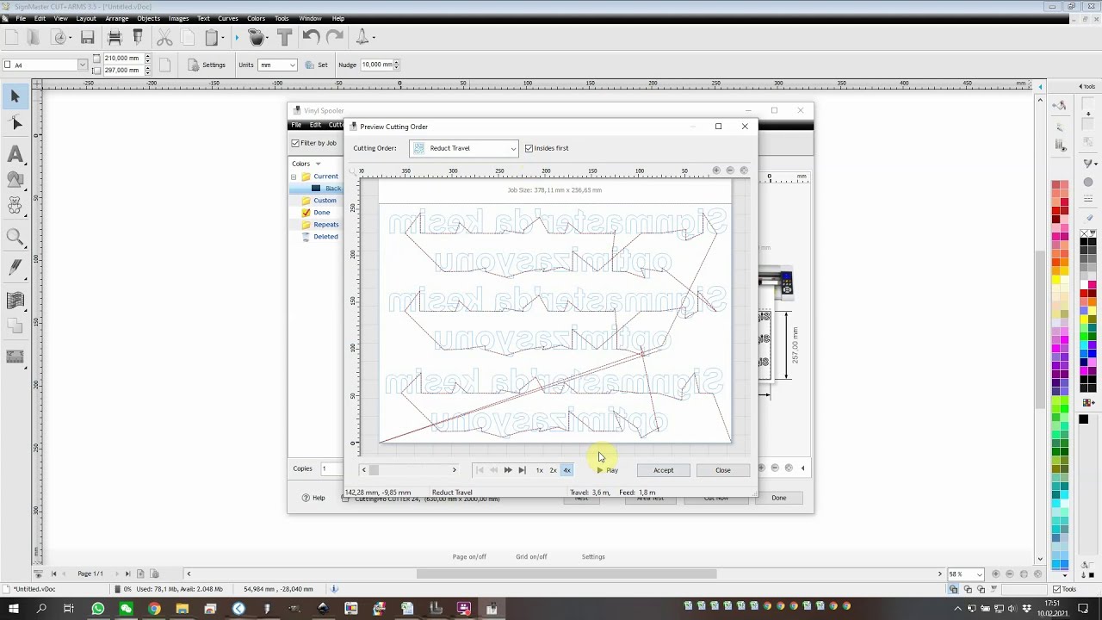Zoom out on the cutting order preview
This screenshot has height=620, width=1102.
pyautogui.click(x=730, y=170)
